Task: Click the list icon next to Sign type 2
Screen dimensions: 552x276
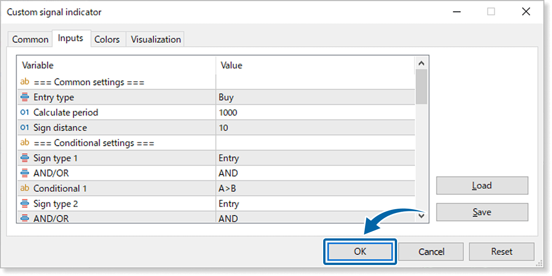Action: click(x=25, y=203)
